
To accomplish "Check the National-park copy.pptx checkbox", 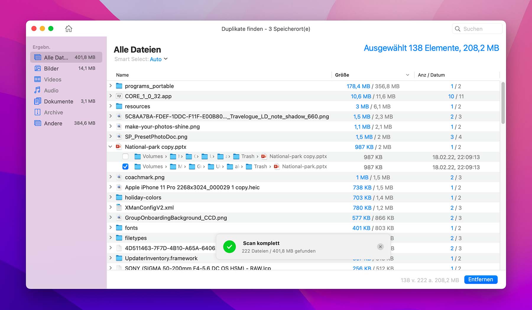I will pos(125,156).
